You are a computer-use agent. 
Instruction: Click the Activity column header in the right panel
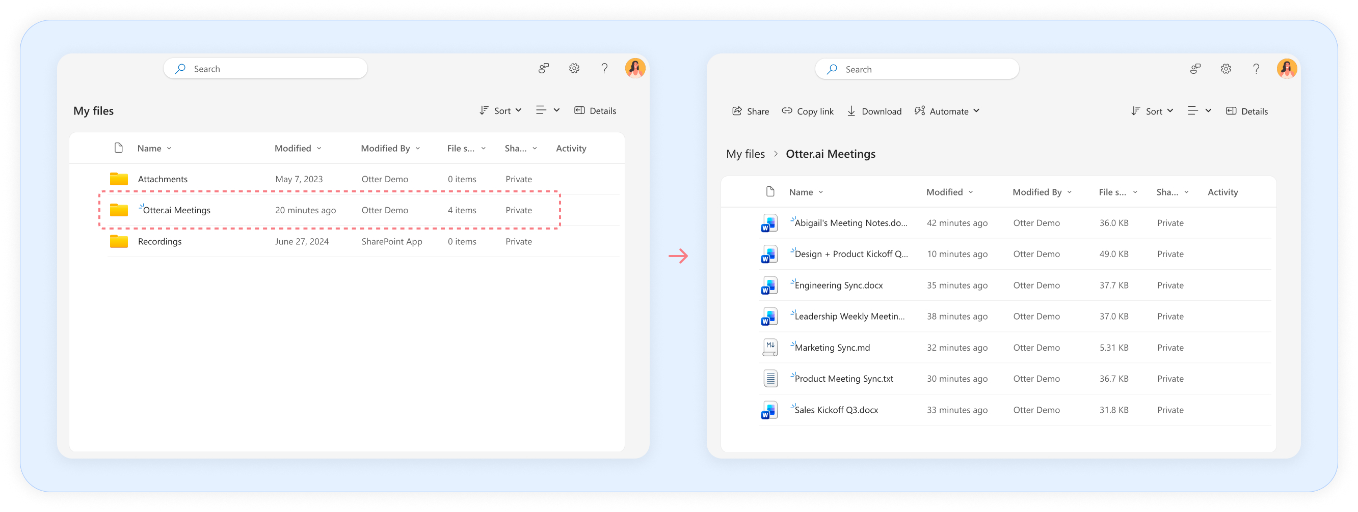point(1222,192)
